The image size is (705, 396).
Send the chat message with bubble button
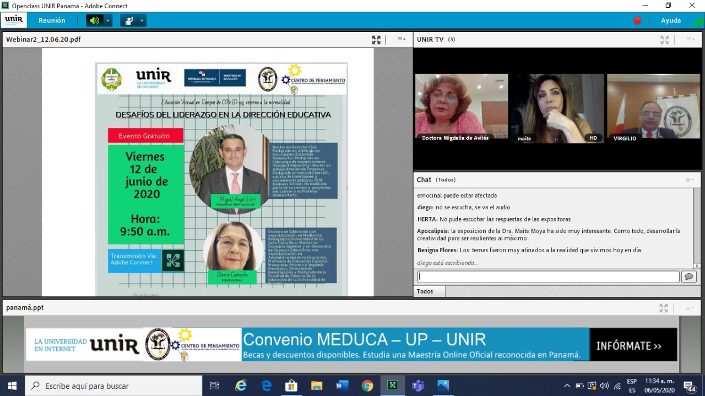click(x=689, y=276)
